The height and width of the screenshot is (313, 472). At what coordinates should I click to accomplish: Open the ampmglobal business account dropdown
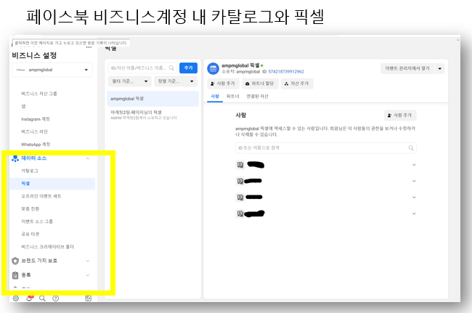pos(52,70)
